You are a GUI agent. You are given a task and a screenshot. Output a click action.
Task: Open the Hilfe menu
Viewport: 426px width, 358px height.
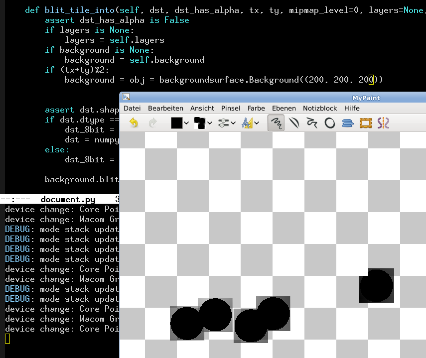[351, 108]
